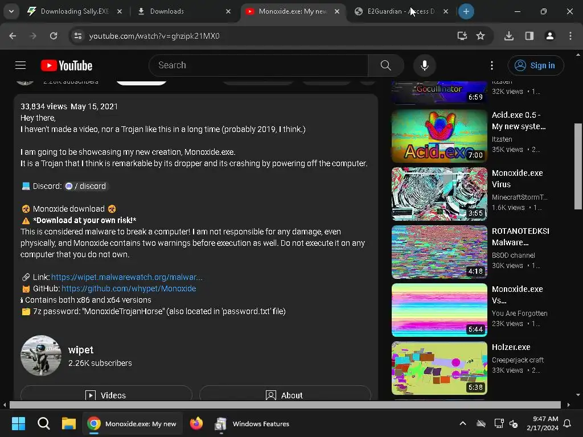The image size is (583, 437).
Task: Play the Holzer.exe video thumbnail
Action: click(440, 368)
